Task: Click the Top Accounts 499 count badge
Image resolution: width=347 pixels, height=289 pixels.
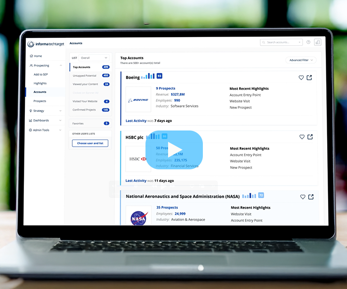Action: [x=106, y=67]
